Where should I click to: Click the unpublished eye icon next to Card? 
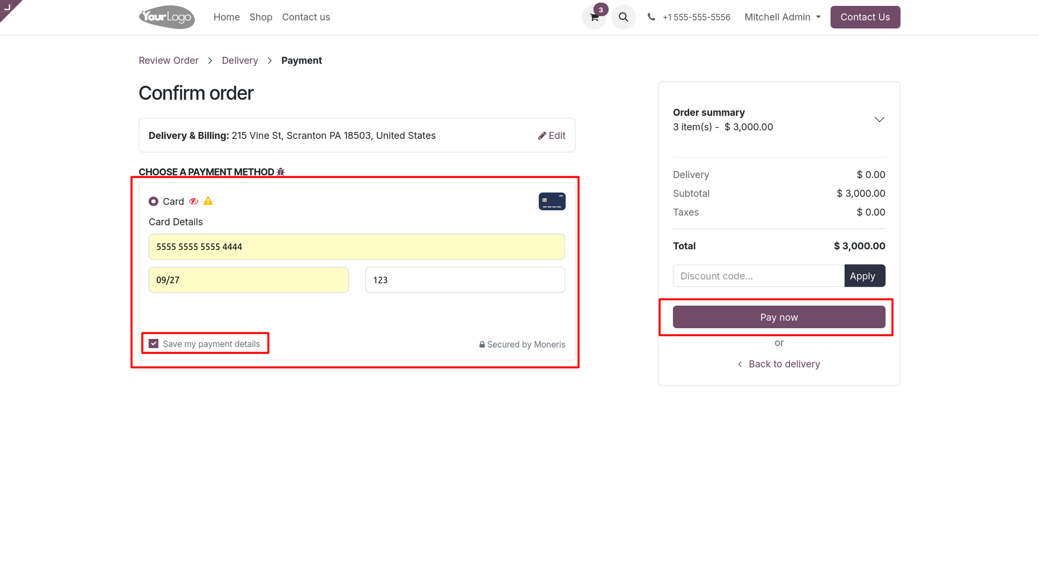click(x=194, y=201)
